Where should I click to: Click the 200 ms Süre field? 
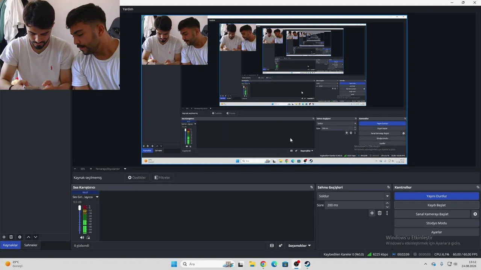(355, 205)
